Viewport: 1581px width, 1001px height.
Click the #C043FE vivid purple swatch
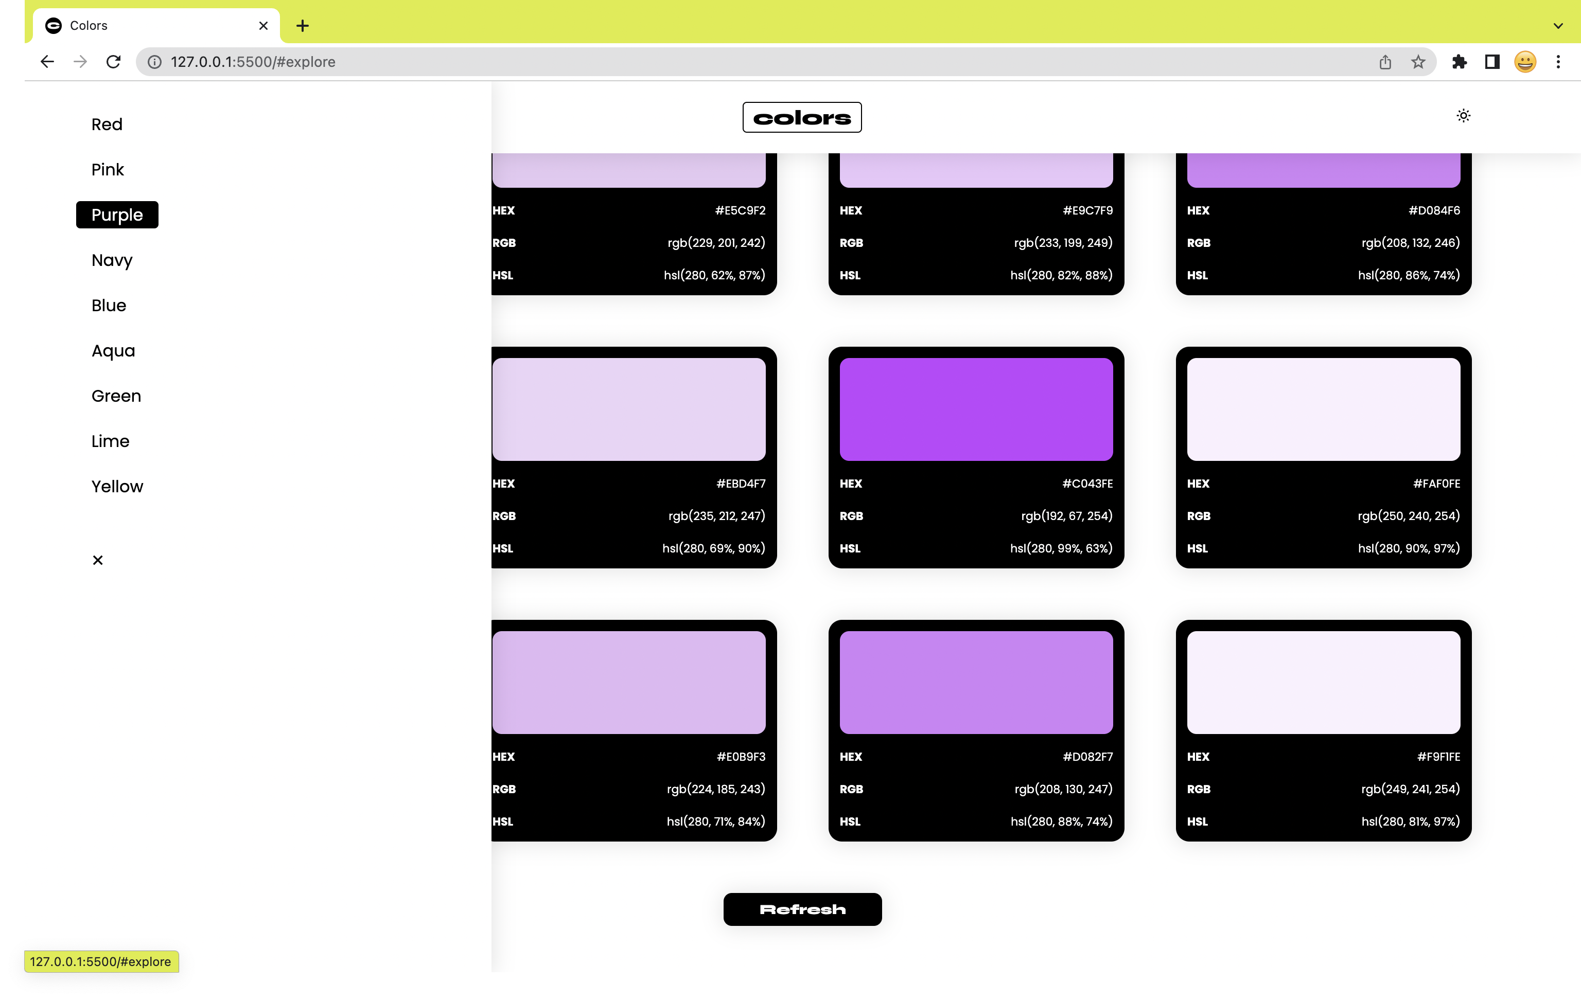(976, 409)
